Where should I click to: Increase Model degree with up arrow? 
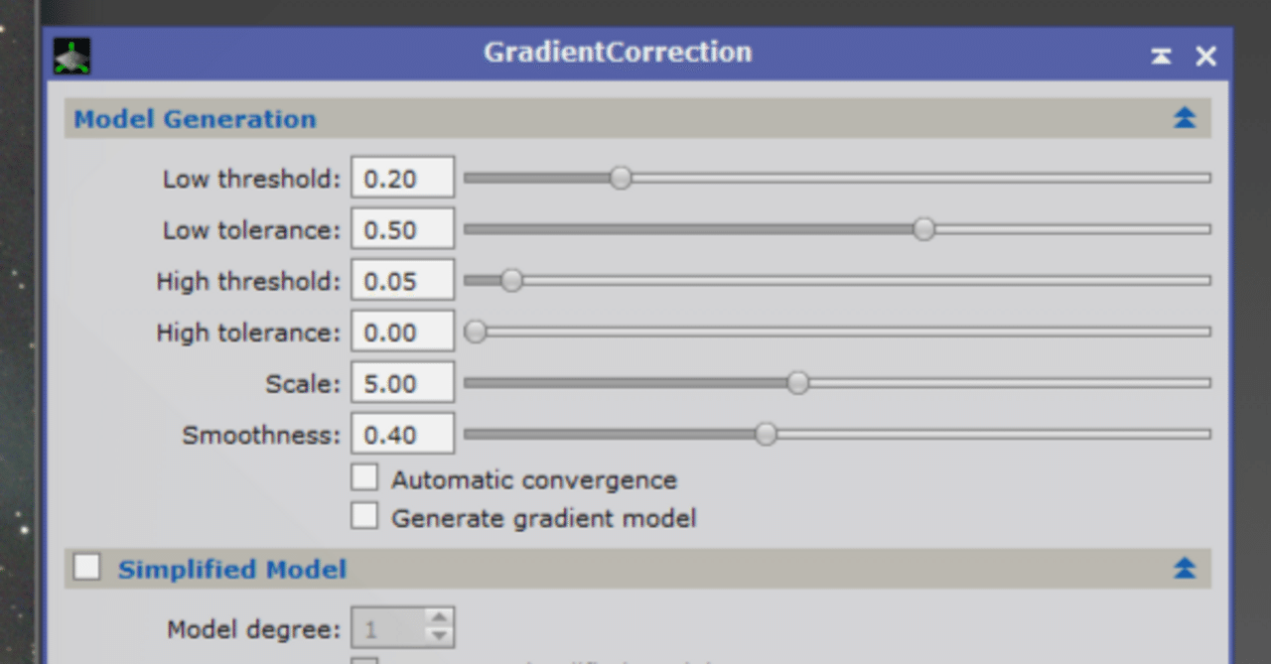click(x=439, y=619)
